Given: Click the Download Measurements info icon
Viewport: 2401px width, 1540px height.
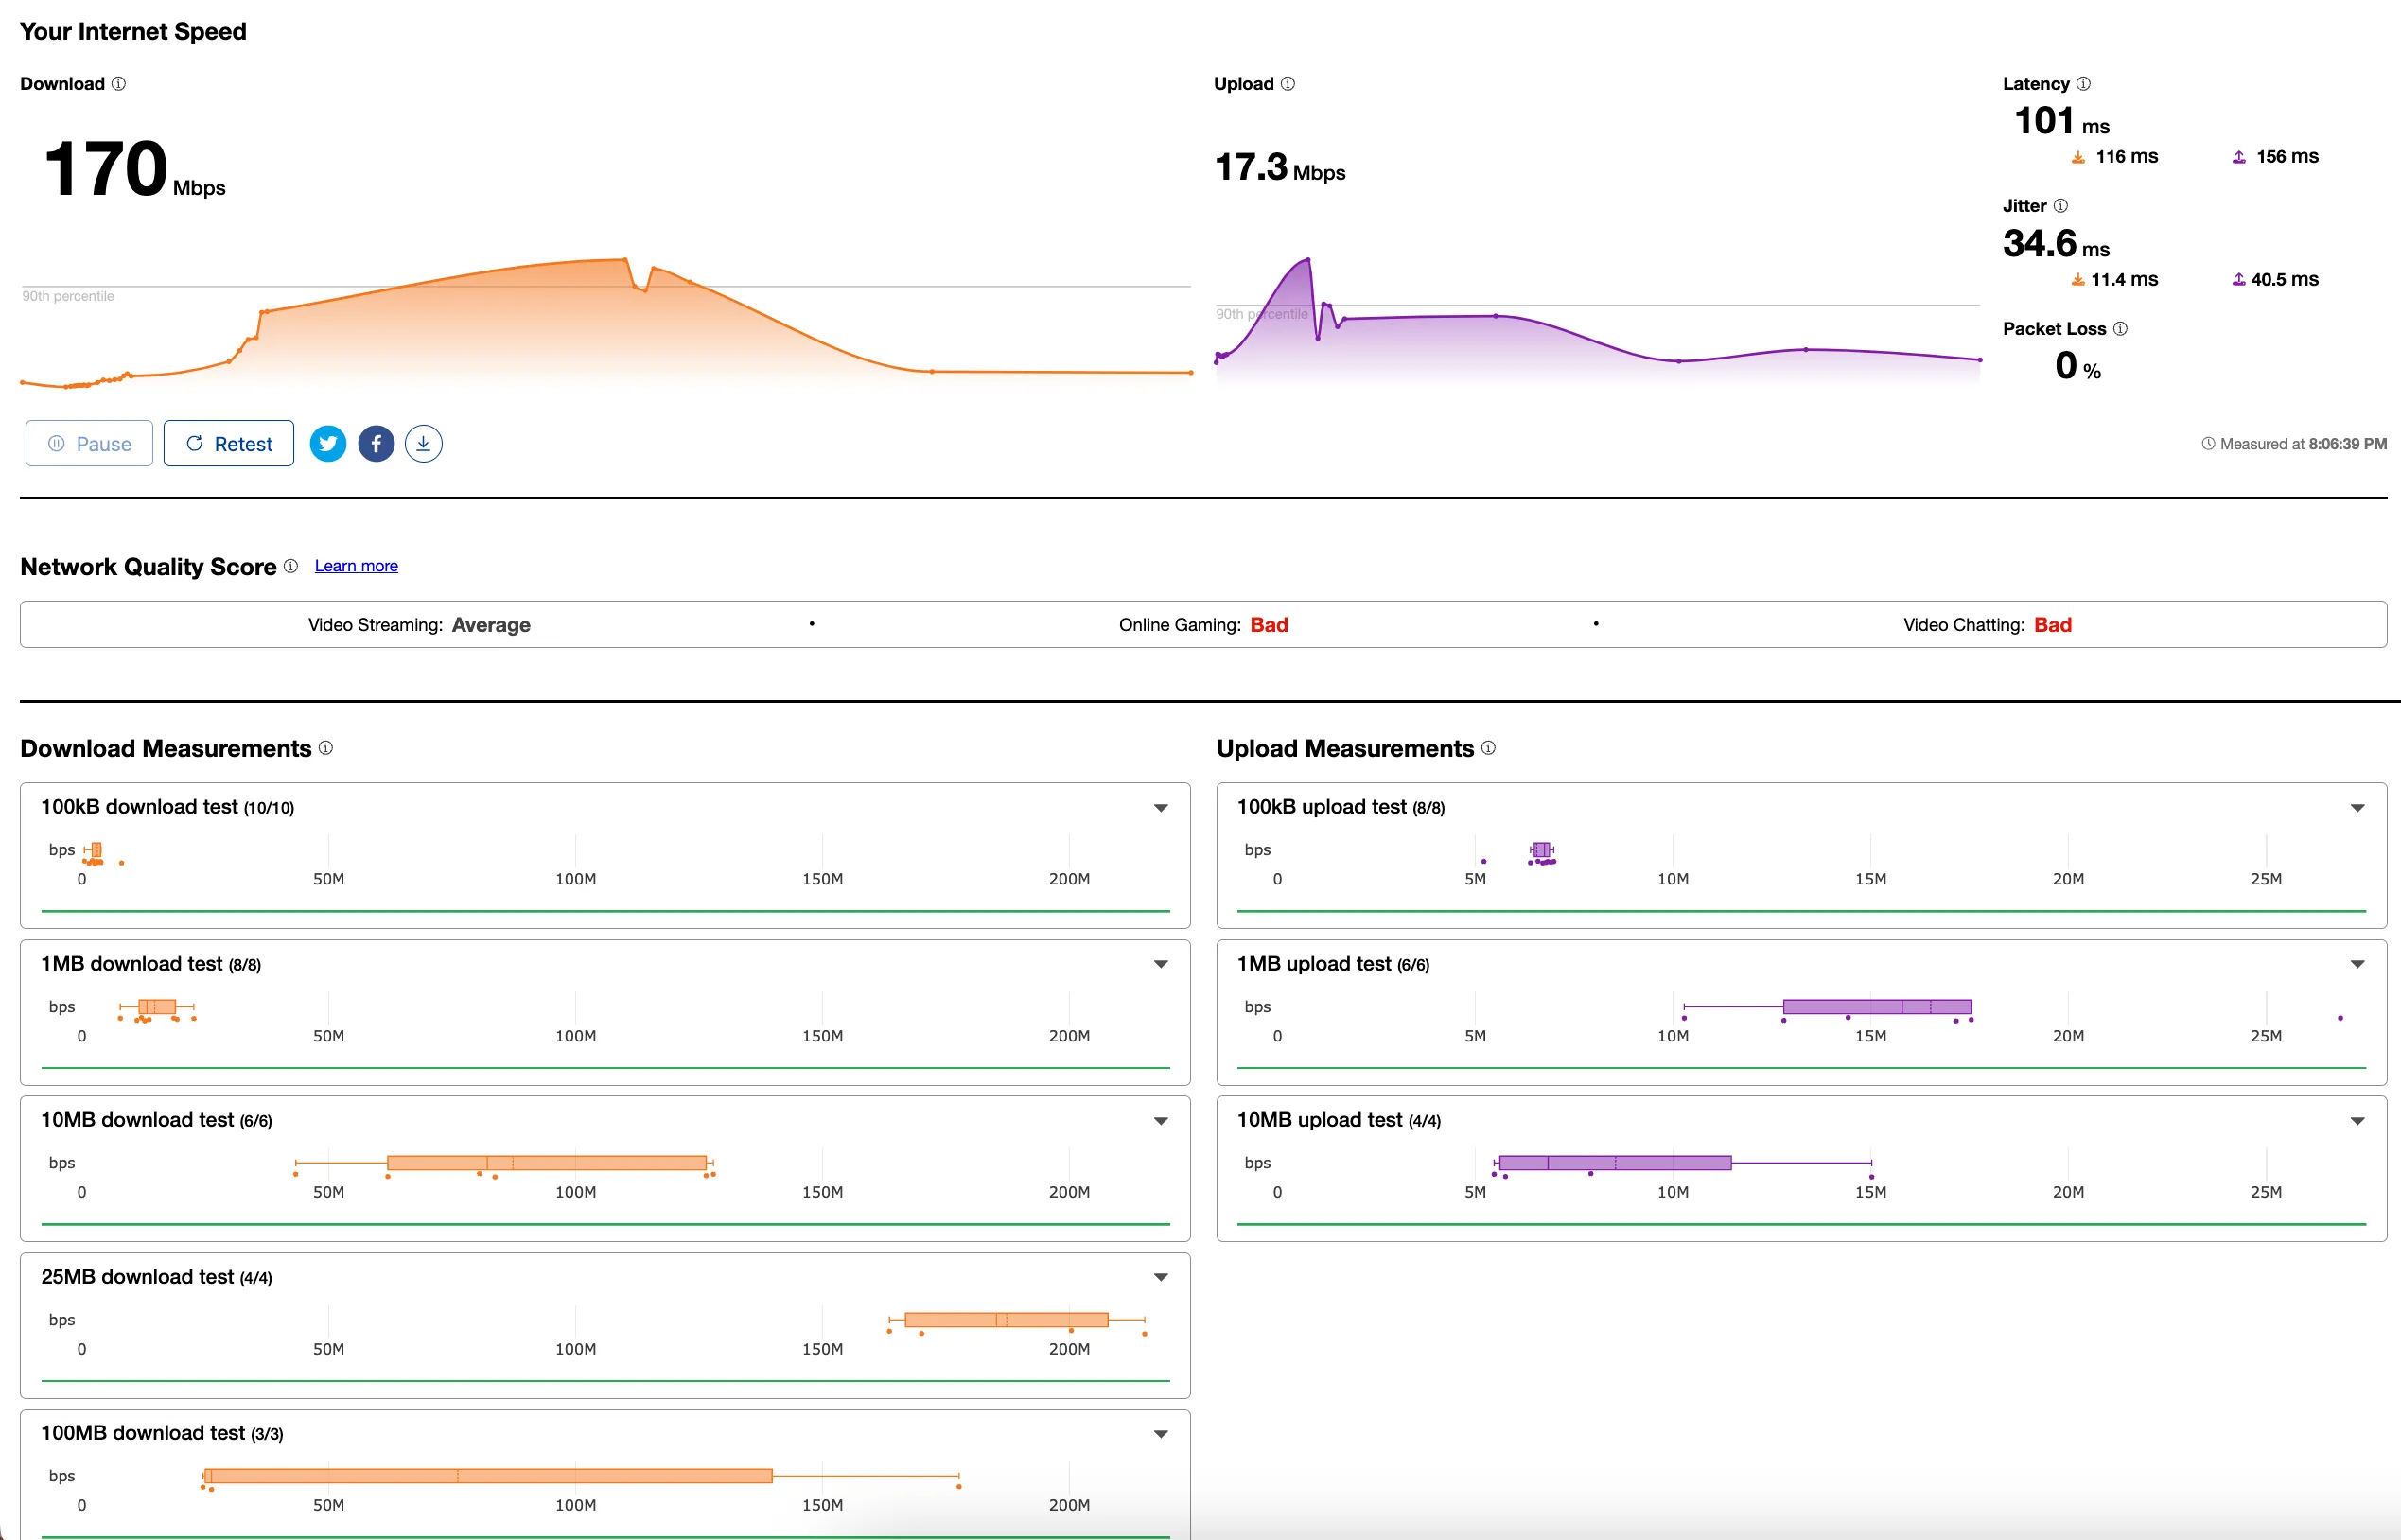Looking at the screenshot, I should pos(326,748).
